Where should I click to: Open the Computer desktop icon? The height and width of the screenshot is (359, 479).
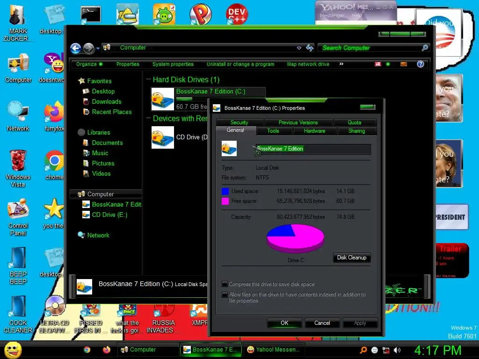pyautogui.click(x=18, y=68)
